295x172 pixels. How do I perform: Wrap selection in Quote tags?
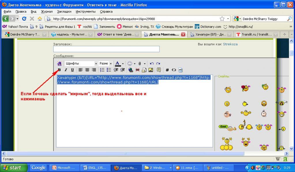tap(159, 70)
